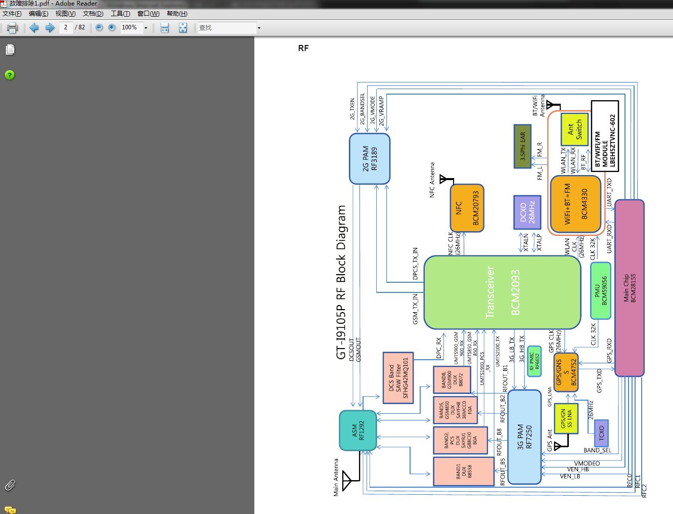This screenshot has height=514, width=673.
Task: Click the green help question mark icon
Action: point(10,75)
